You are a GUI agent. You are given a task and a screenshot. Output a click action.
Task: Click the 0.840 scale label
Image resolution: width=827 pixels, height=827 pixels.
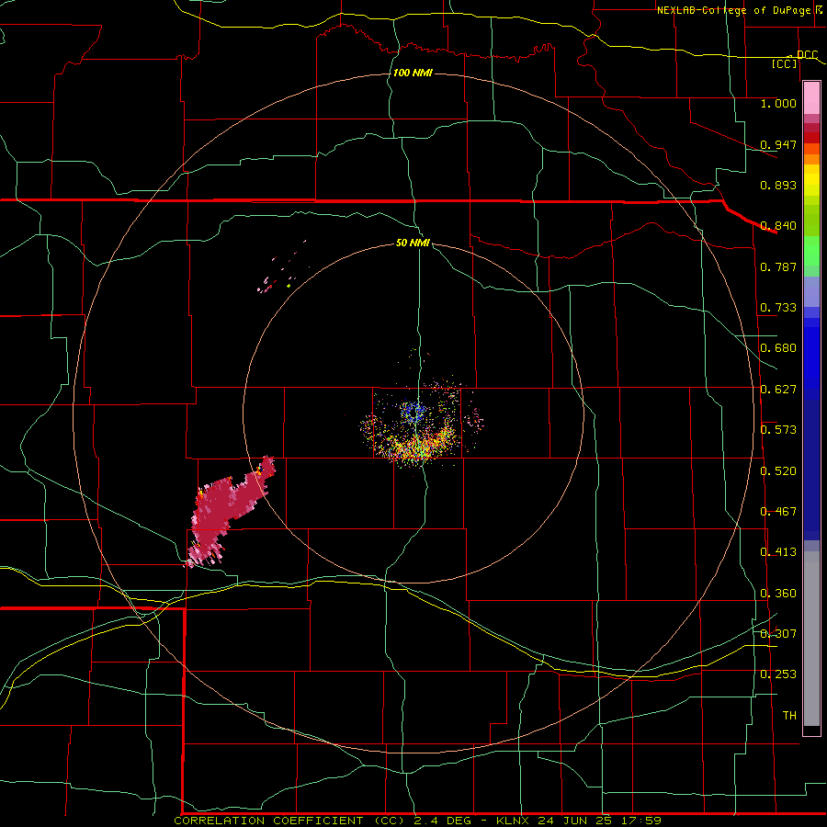[x=778, y=226]
